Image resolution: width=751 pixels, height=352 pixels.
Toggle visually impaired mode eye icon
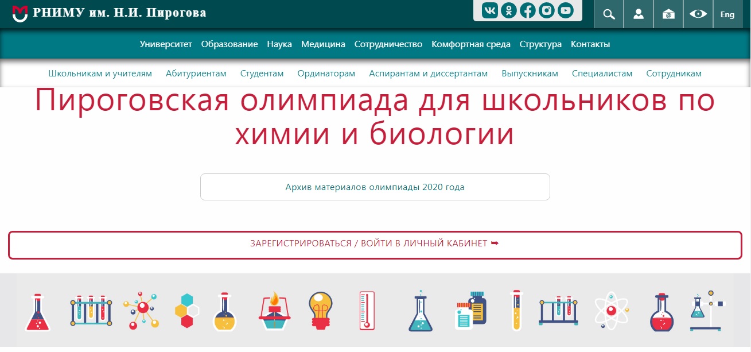698,14
